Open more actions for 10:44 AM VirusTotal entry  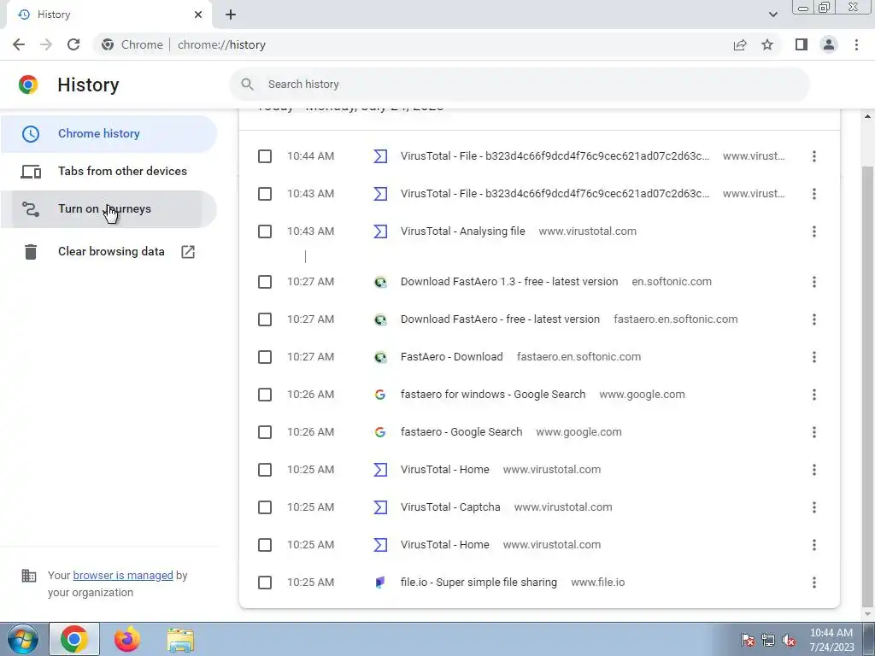pyautogui.click(x=814, y=156)
